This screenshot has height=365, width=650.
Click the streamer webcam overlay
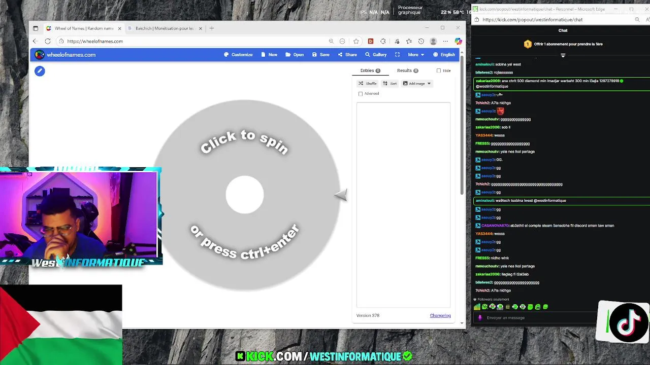pyautogui.click(x=80, y=215)
